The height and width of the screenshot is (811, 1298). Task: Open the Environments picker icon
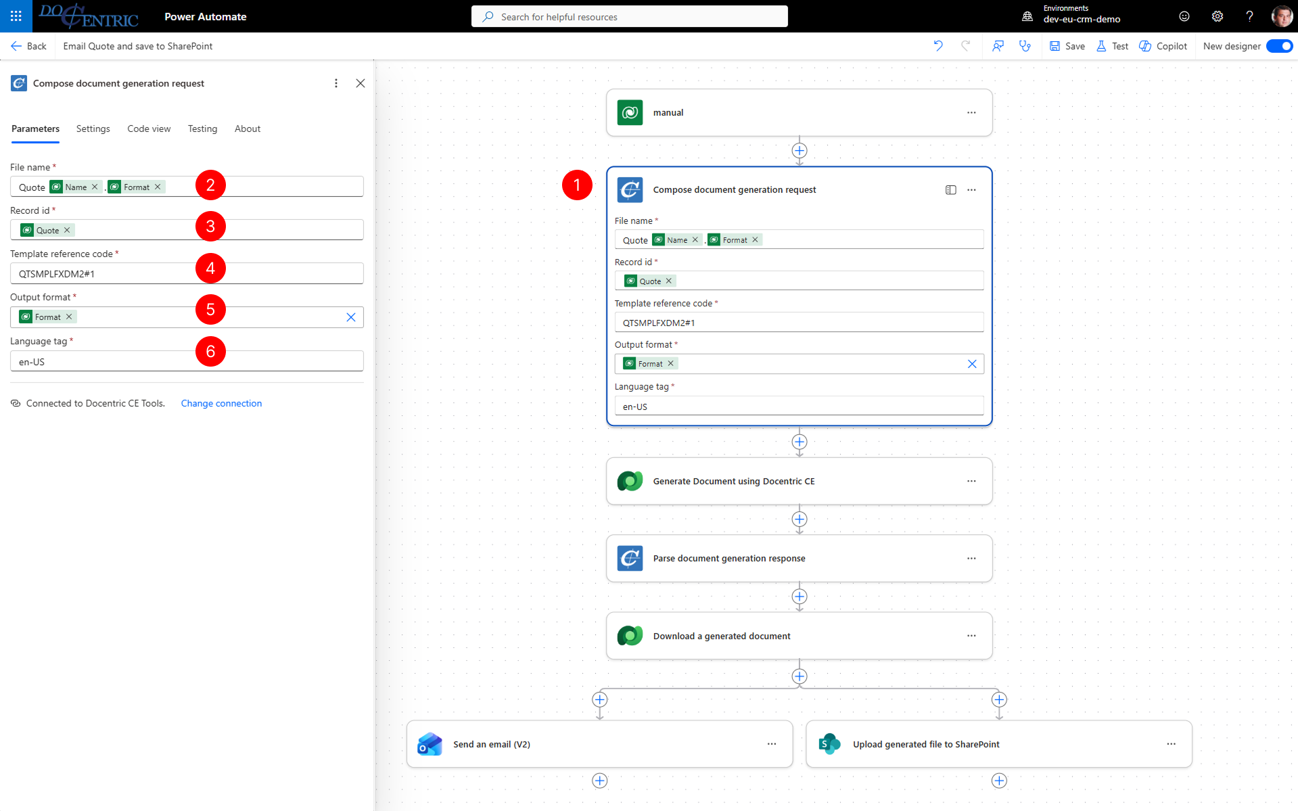coord(1027,16)
